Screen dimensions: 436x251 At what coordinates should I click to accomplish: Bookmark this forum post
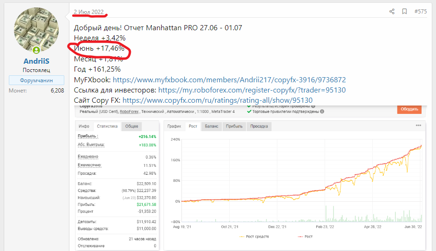pyautogui.click(x=405, y=11)
